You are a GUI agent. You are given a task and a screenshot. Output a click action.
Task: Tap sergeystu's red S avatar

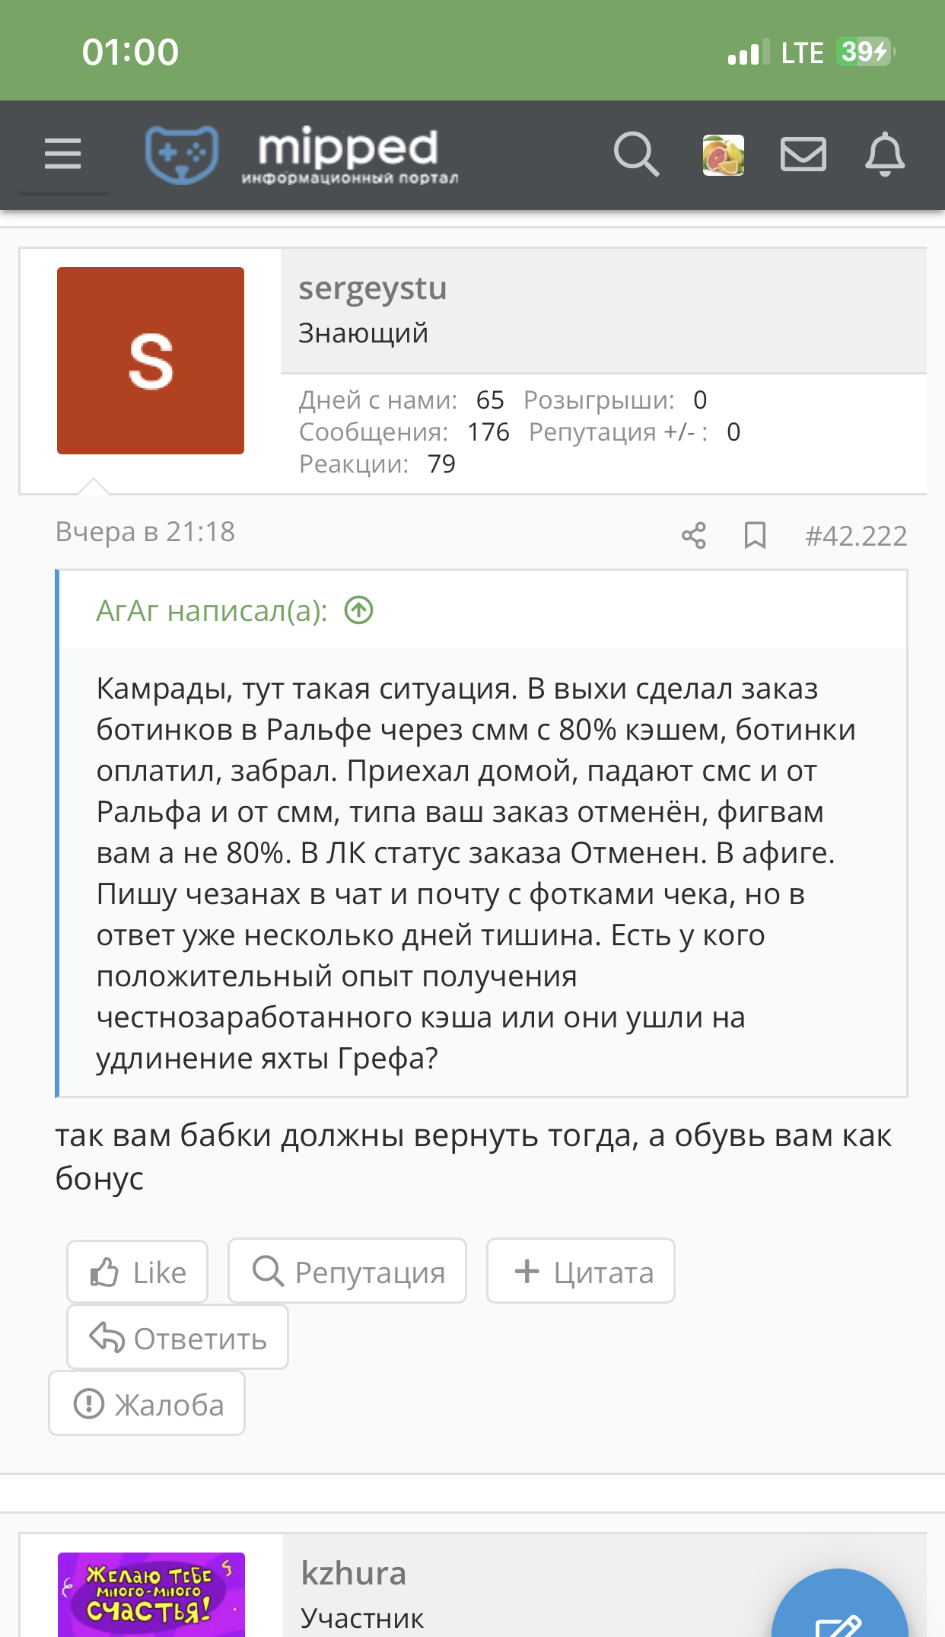(151, 361)
